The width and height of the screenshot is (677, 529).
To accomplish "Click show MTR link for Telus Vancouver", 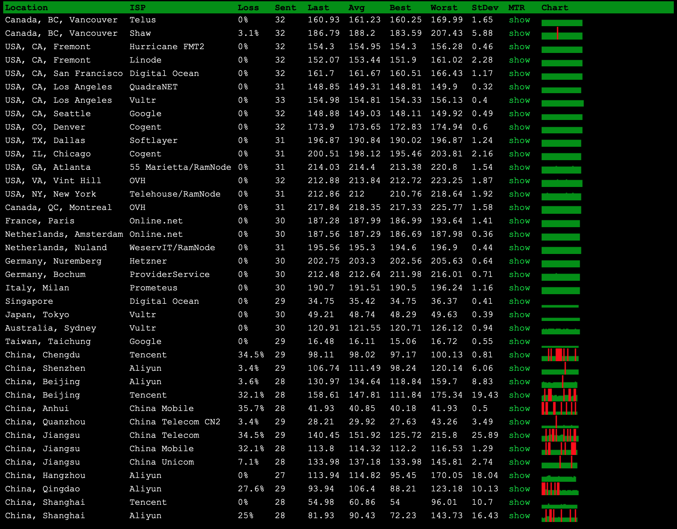I will pyautogui.click(x=519, y=20).
